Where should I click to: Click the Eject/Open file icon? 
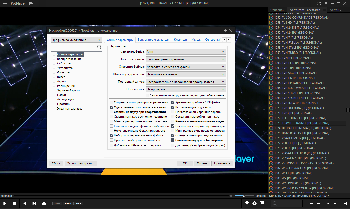[x=44, y=203]
